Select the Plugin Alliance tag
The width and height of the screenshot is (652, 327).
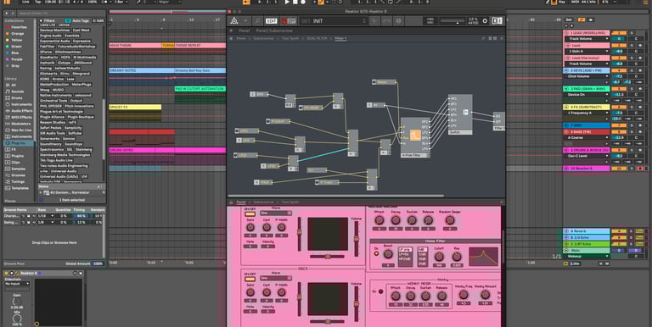point(52,117)
